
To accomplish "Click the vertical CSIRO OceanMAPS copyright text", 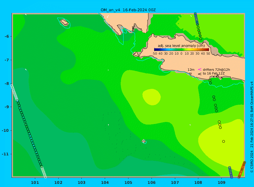I will click(252, 127).
